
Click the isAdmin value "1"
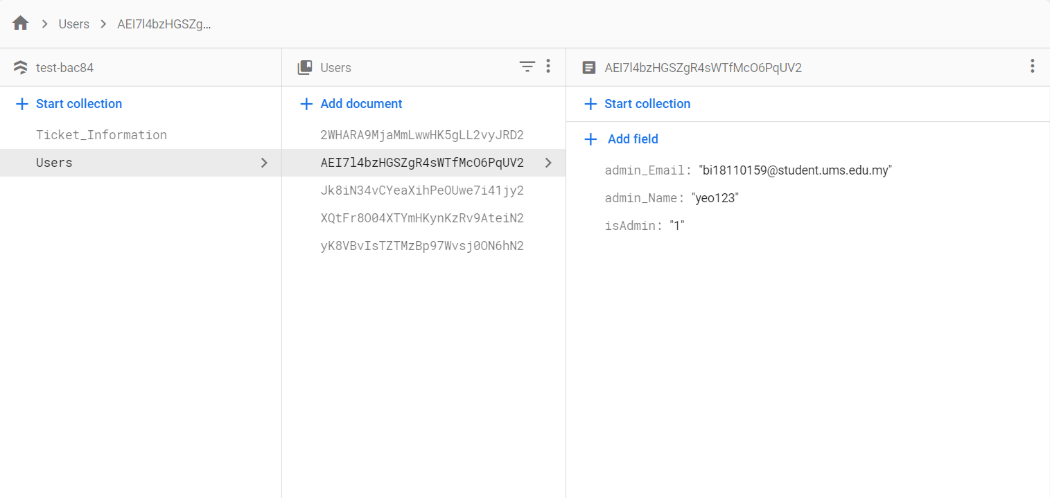pyautogui.click(x=677, y=226)
